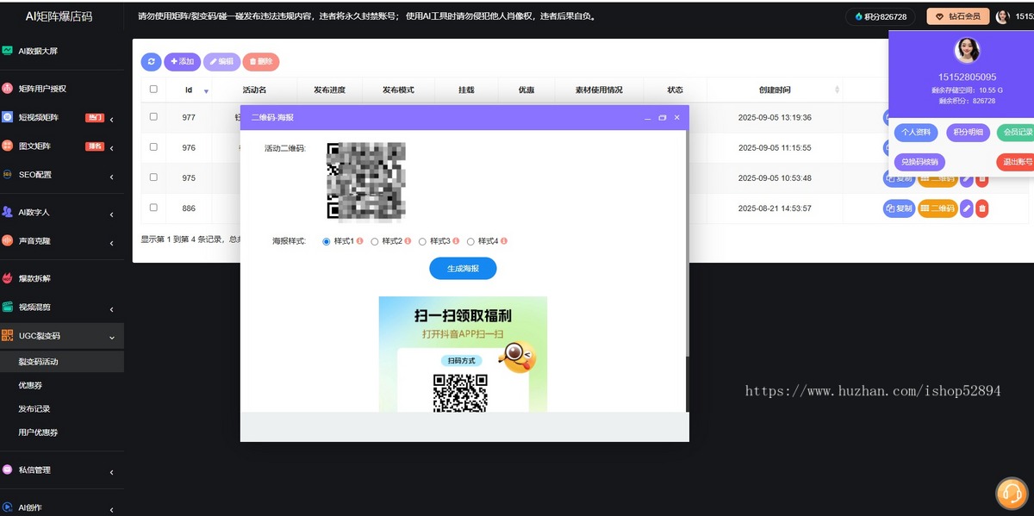
Task: Toggle the select-all checkbox in table header
Action: 153,89
